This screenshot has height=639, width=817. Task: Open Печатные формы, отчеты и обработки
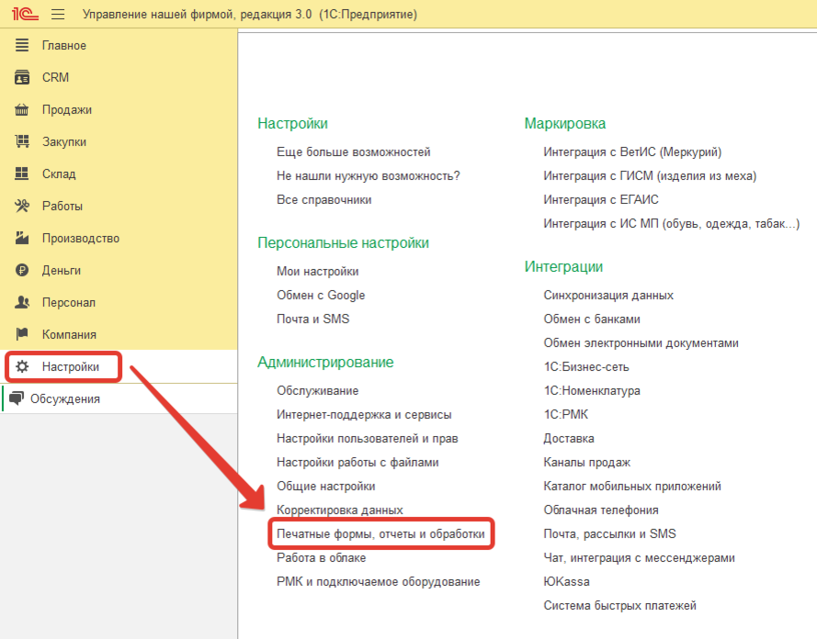click(380, 534)
